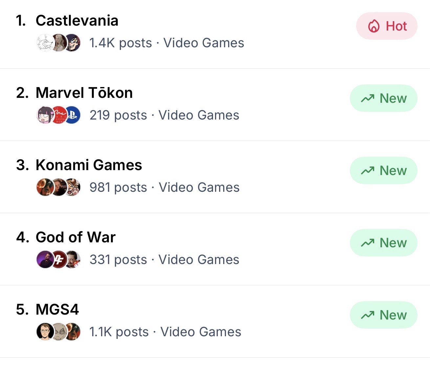Open the God of War topic
430x376 pixels.
[x=75, y=237]
